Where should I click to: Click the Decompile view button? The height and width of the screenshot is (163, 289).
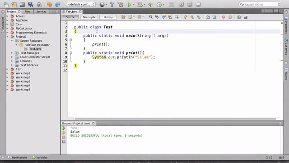[x=89, y=17]
